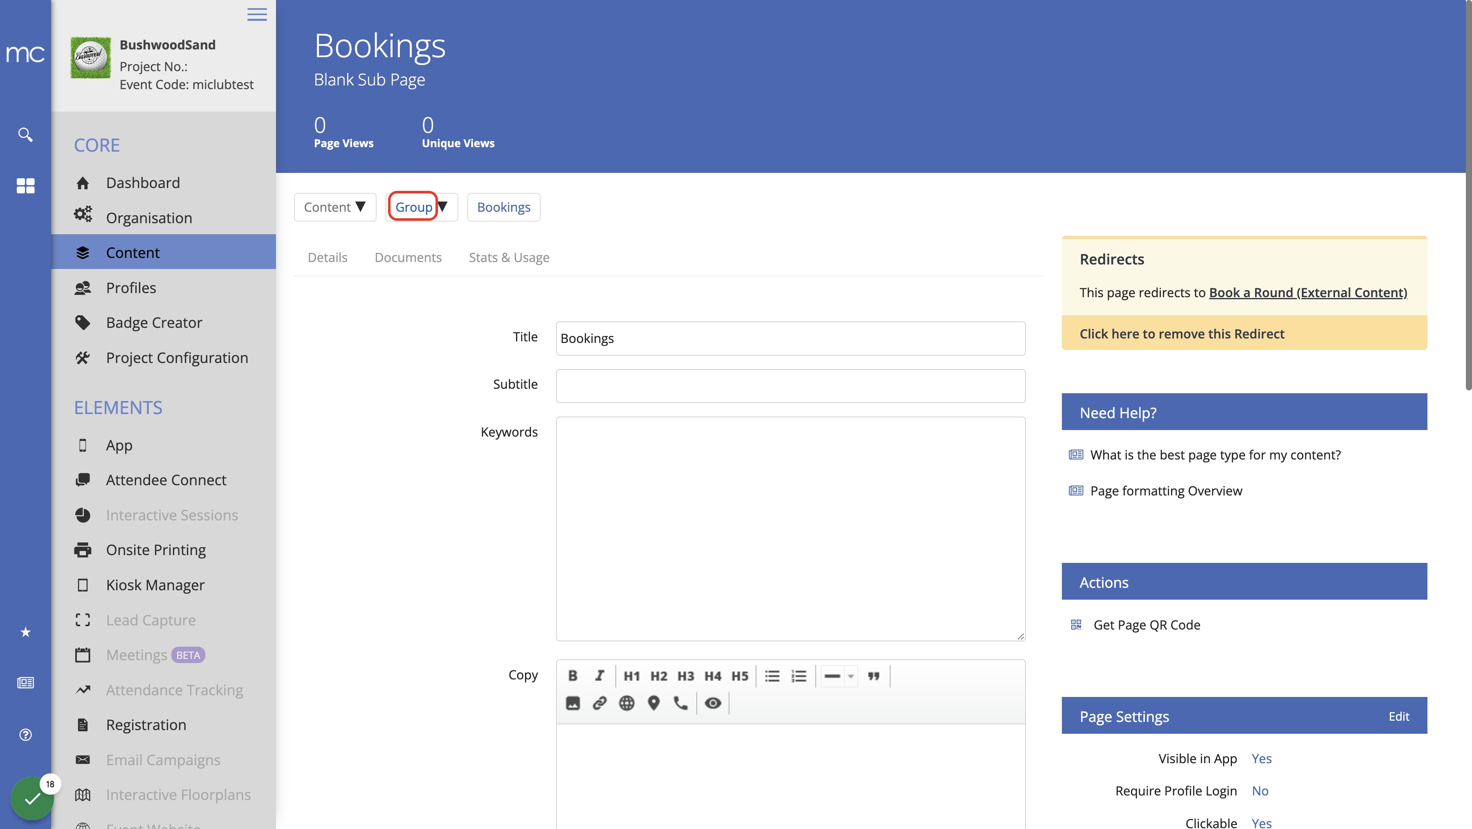Open the help question mark icon

[x=25, y=735]
